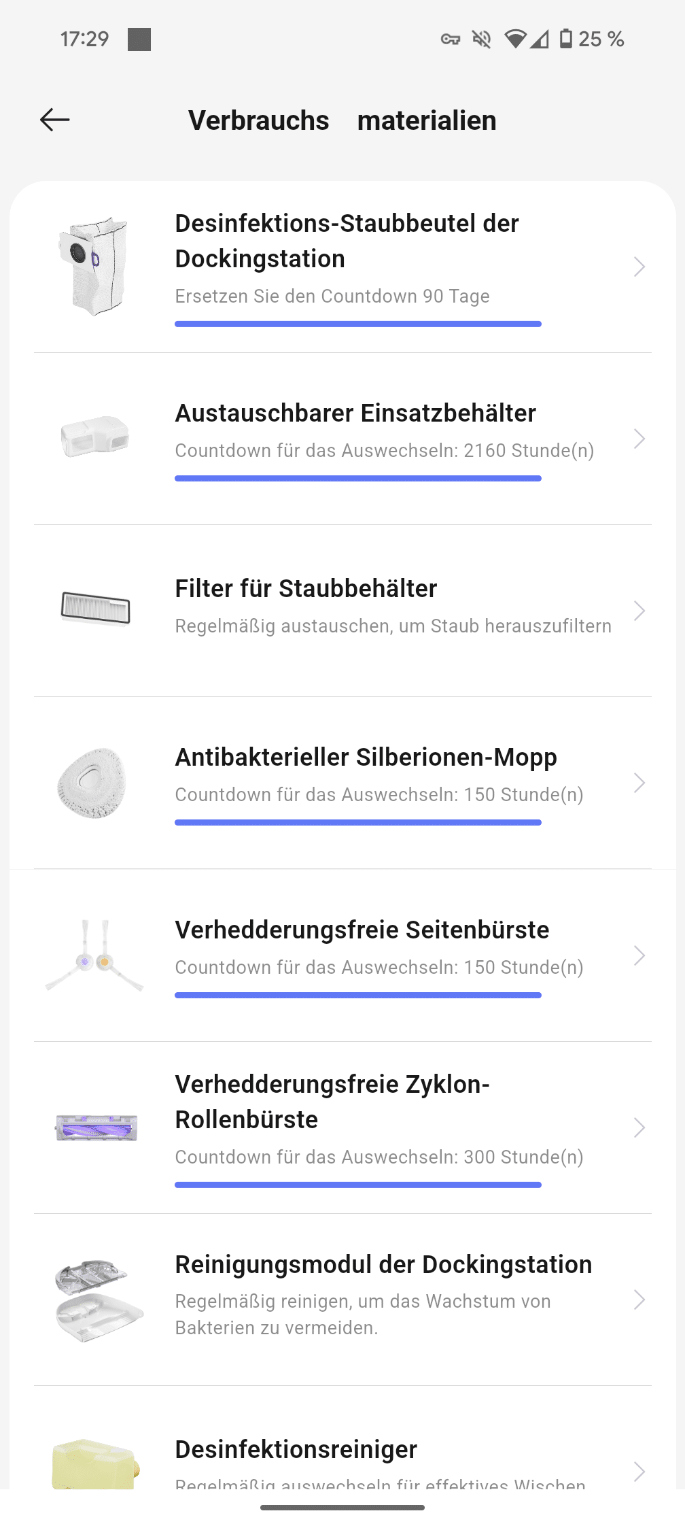Tap the back arrow icon
The width and height of the screenshot is (685, 1526).
pos(55,120)
